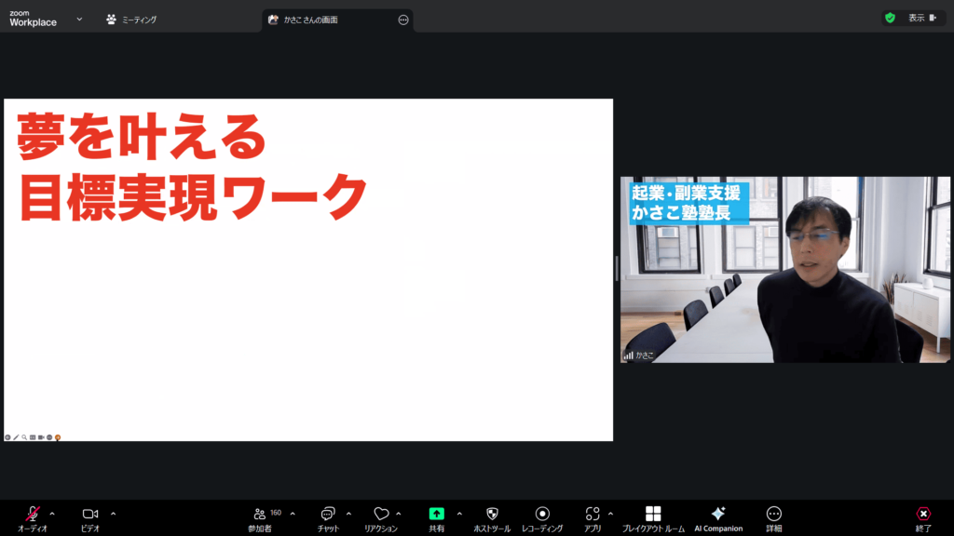Click the presenter video thumbnail of かさこ
954x536 pixels.
(786, 269)
